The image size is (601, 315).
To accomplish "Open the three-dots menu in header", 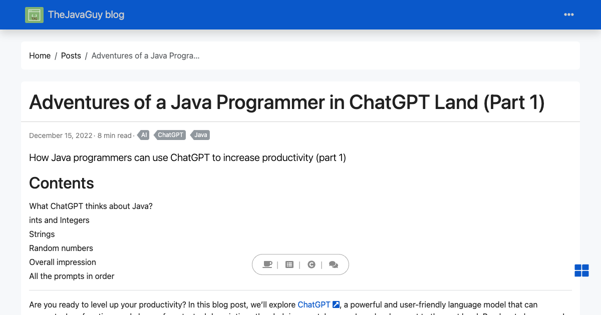I will point(569,14).
